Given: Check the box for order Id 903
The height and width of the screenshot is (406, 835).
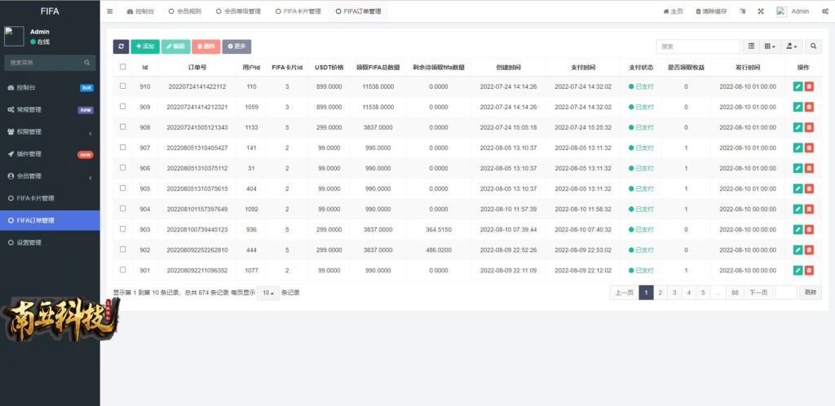Looking at the screenshot, I should pos(123,229).
